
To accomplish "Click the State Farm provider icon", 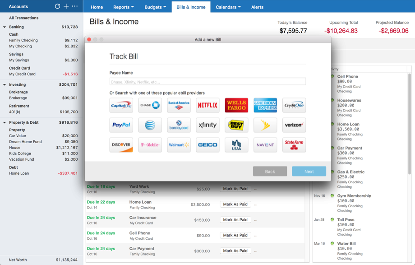I will pos(294,145).
